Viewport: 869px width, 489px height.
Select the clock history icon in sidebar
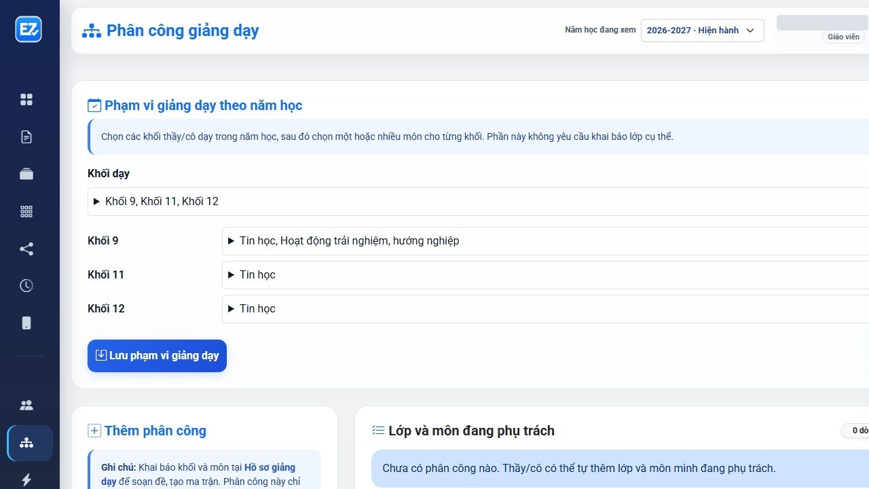26,285
